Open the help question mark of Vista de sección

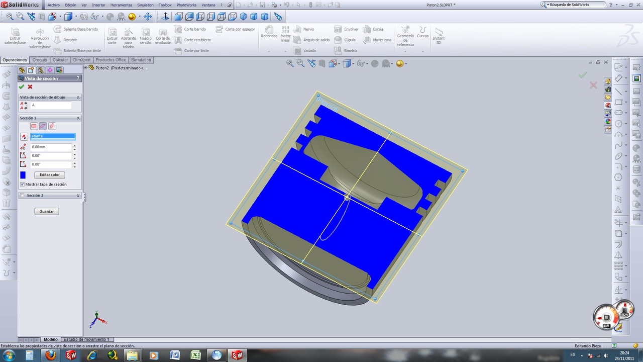78,78
